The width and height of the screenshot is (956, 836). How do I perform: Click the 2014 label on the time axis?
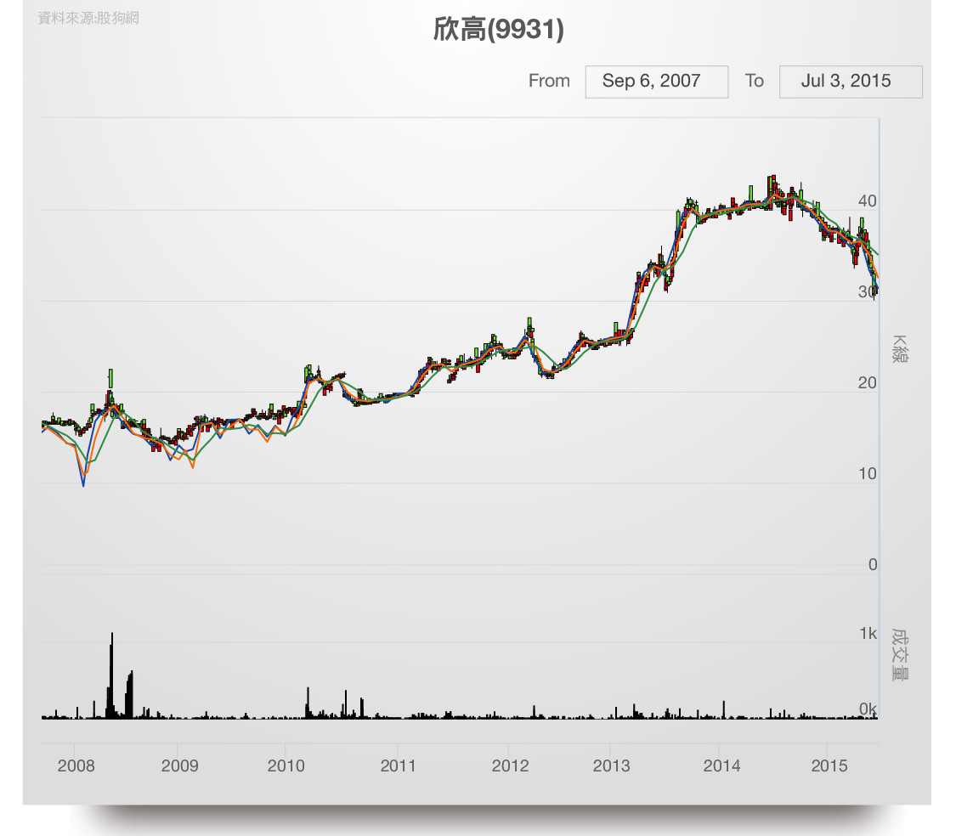[x=721, y=765]
